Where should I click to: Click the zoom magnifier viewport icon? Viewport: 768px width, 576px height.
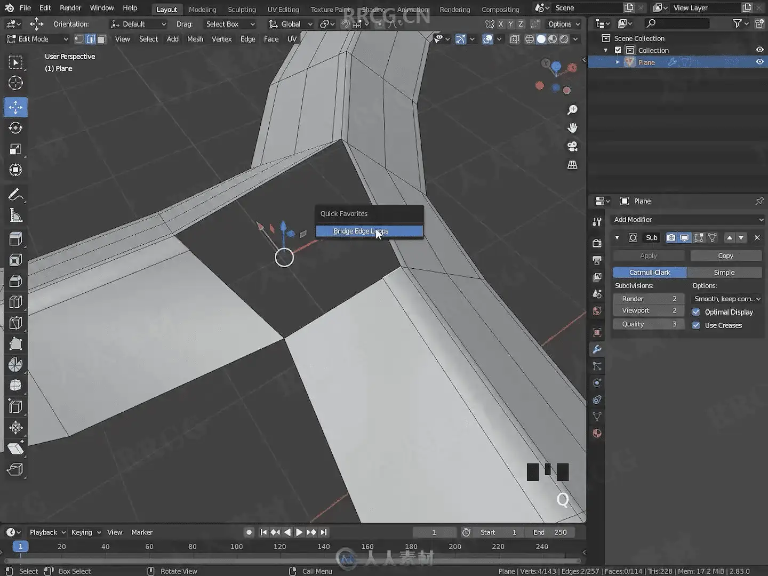(x=572, y=110)
